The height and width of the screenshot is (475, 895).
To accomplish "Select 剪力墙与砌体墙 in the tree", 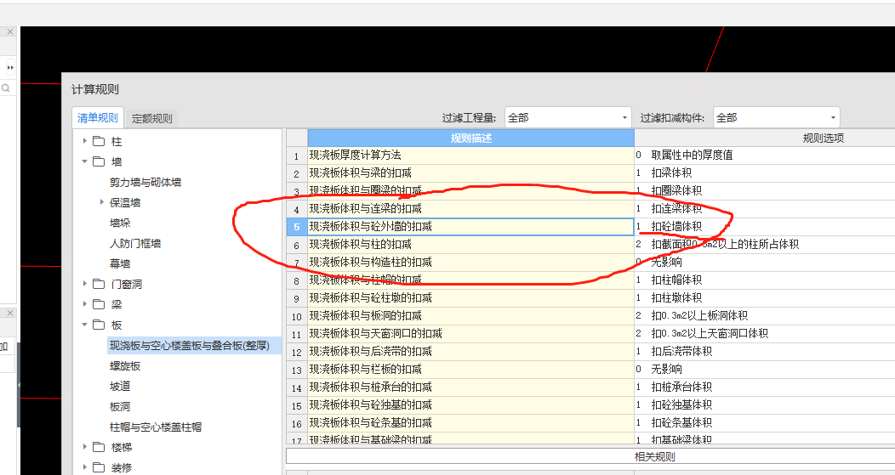I will 145,183.
